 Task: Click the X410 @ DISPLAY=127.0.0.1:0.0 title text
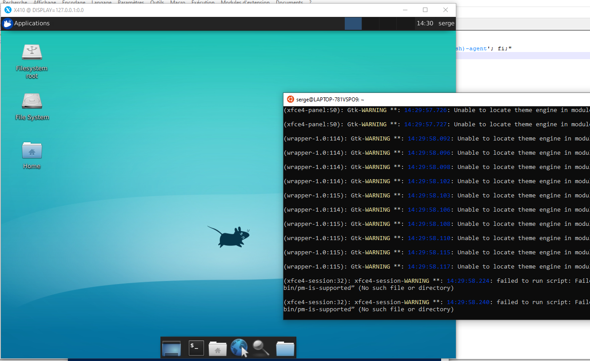pyautogui.click(x=48, y=10)
